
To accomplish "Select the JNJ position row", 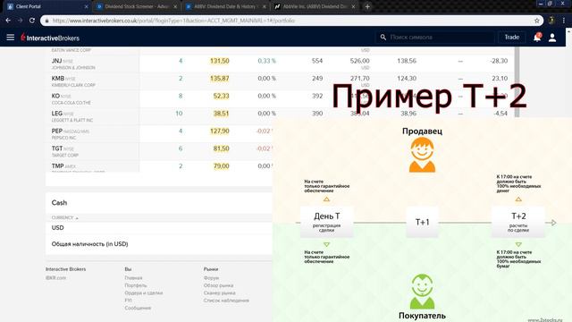I will [280, 64].
